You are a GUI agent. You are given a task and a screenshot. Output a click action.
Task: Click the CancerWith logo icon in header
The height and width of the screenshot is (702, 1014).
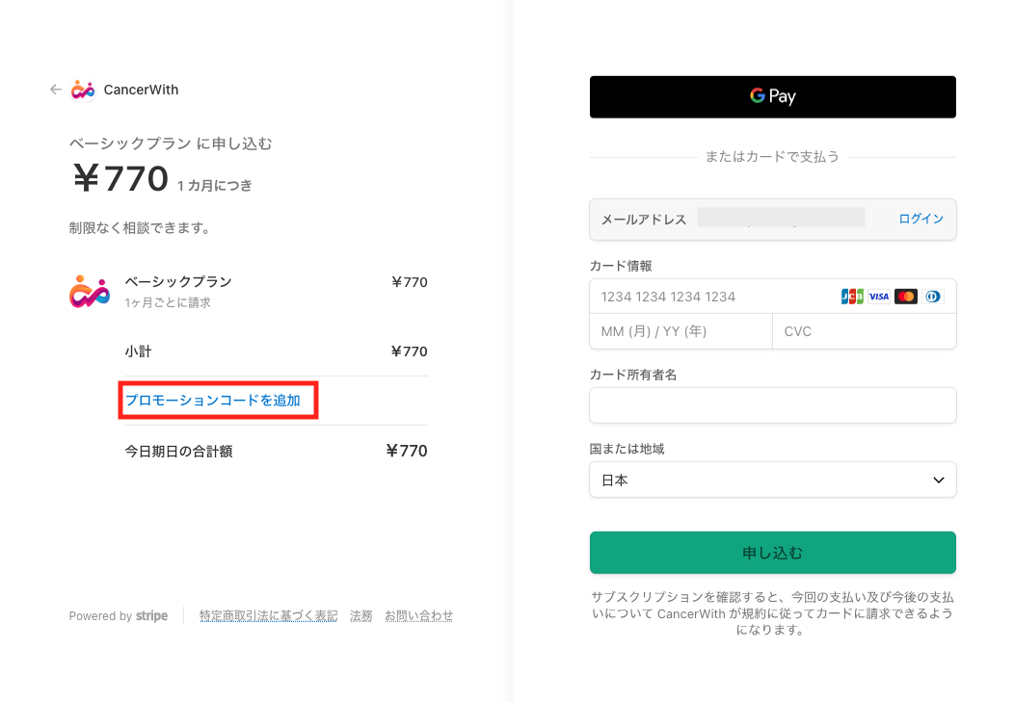[83, 90]
